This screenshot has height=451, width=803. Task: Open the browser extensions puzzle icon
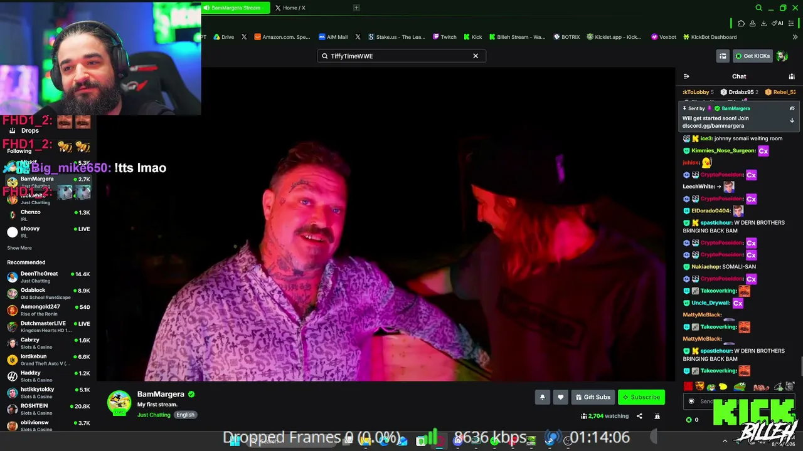point(742,23)
